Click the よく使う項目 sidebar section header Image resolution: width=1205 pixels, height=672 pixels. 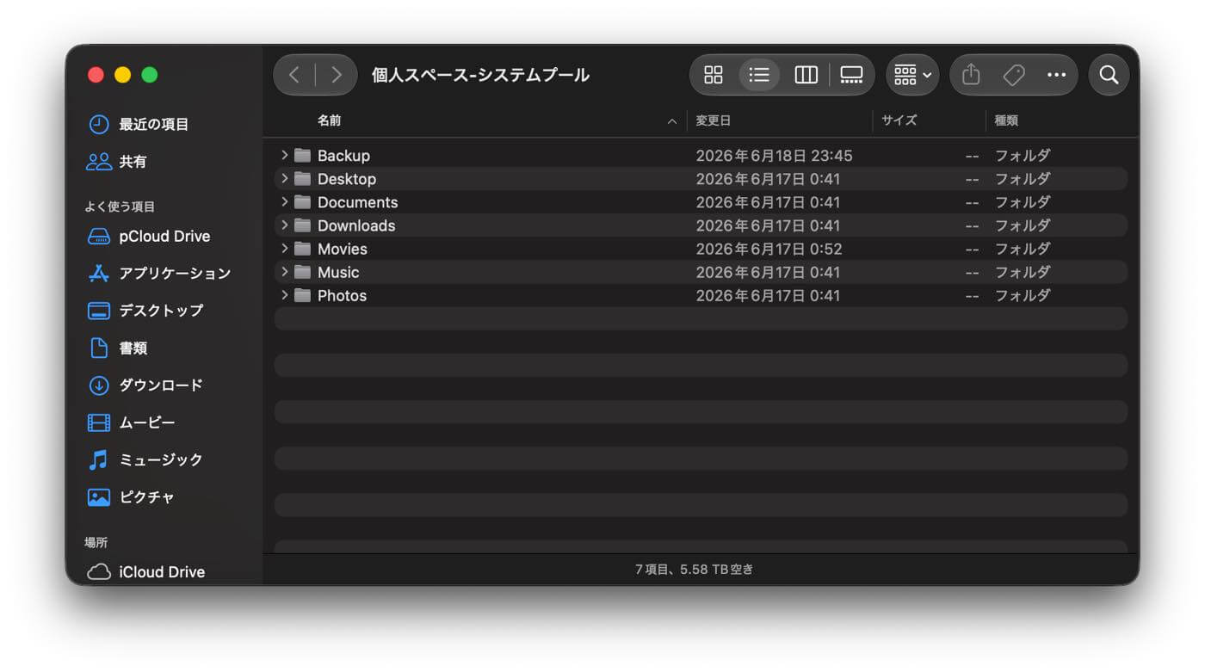click(x=120, y=207)
